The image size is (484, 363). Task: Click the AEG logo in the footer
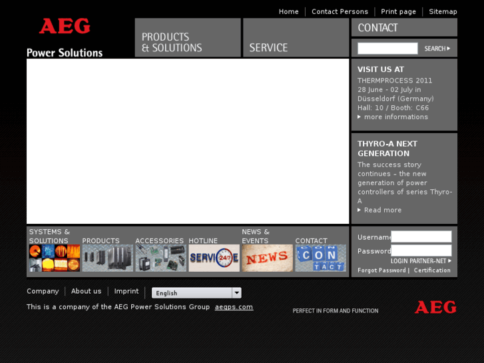(435, 307)
